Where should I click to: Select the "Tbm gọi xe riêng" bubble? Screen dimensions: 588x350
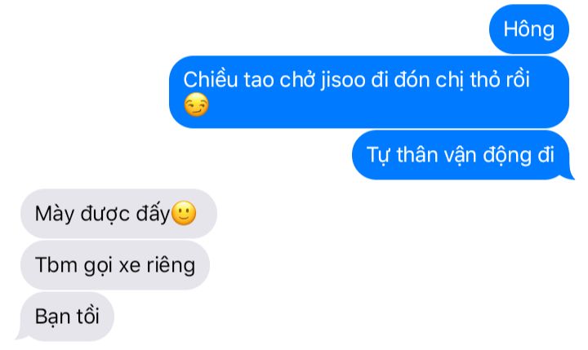(115, 265)
